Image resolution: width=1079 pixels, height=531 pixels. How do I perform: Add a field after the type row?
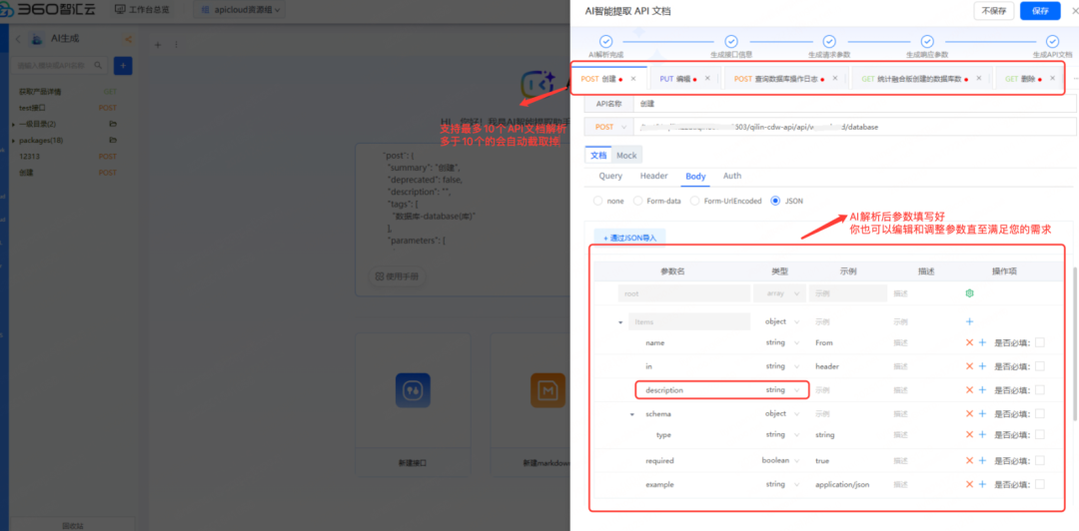pyautogui.click(x=982, y=435)
